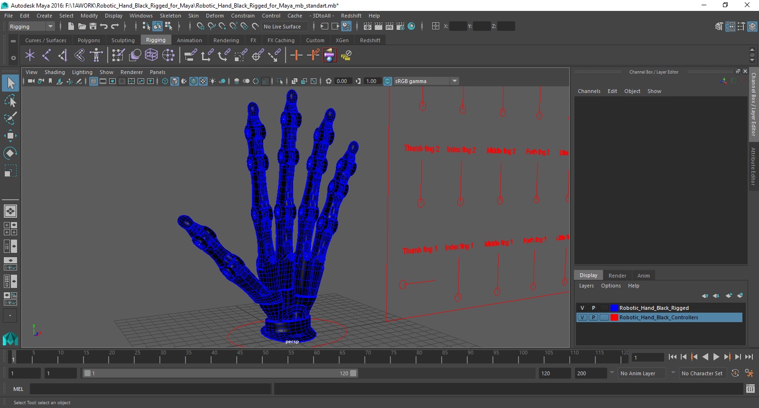The height and width of the screenshot is (408, 759).
Task: Click the play forward button
Action: click(716, 357)
